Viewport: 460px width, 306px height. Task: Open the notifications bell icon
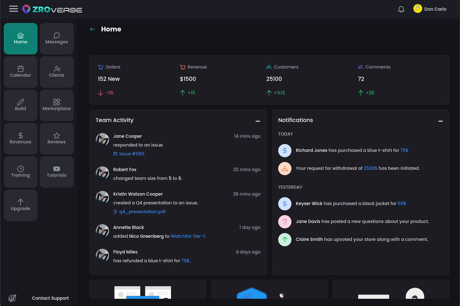(401, 9)
